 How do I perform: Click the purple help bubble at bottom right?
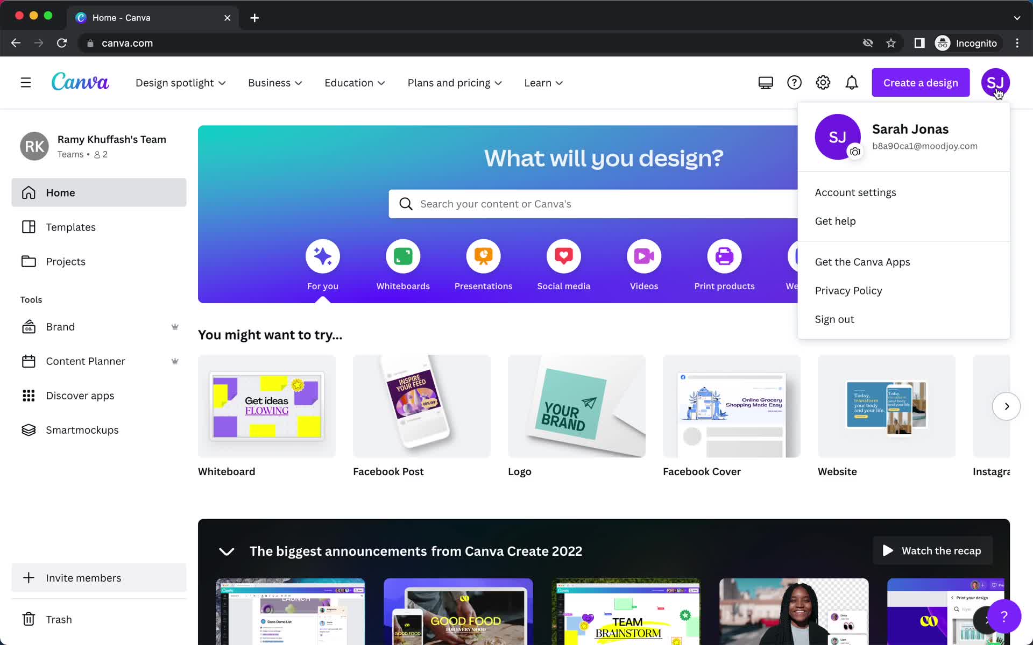1004,617
